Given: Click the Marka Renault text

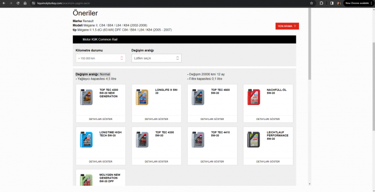Looking at the screenshot, I should click(x=83, y=21).
